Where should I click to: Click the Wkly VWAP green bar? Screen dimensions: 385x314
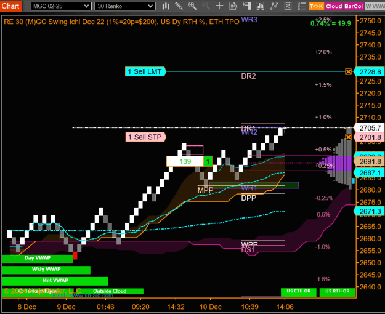click(x=46, y=270)
